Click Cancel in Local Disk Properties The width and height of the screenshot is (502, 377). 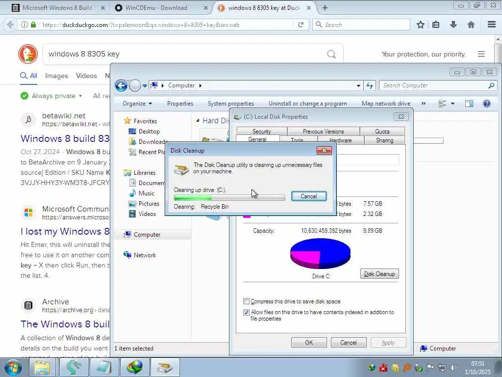[x=349, y=342]
